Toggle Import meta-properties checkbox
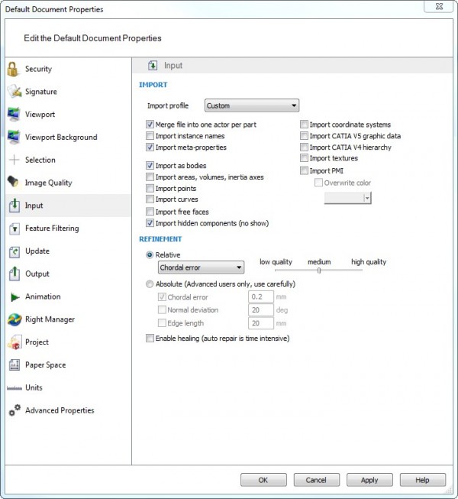The width and height of the screenshot is (458, 499). [x=150, y=147]
